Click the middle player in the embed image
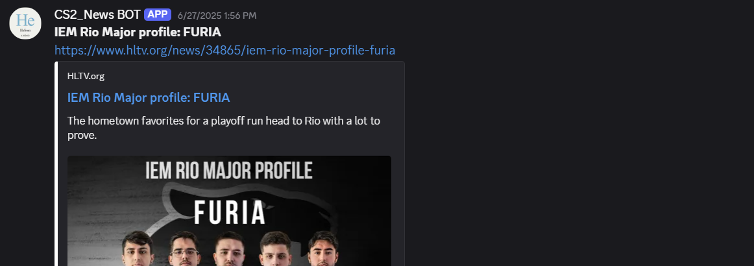 228,249
